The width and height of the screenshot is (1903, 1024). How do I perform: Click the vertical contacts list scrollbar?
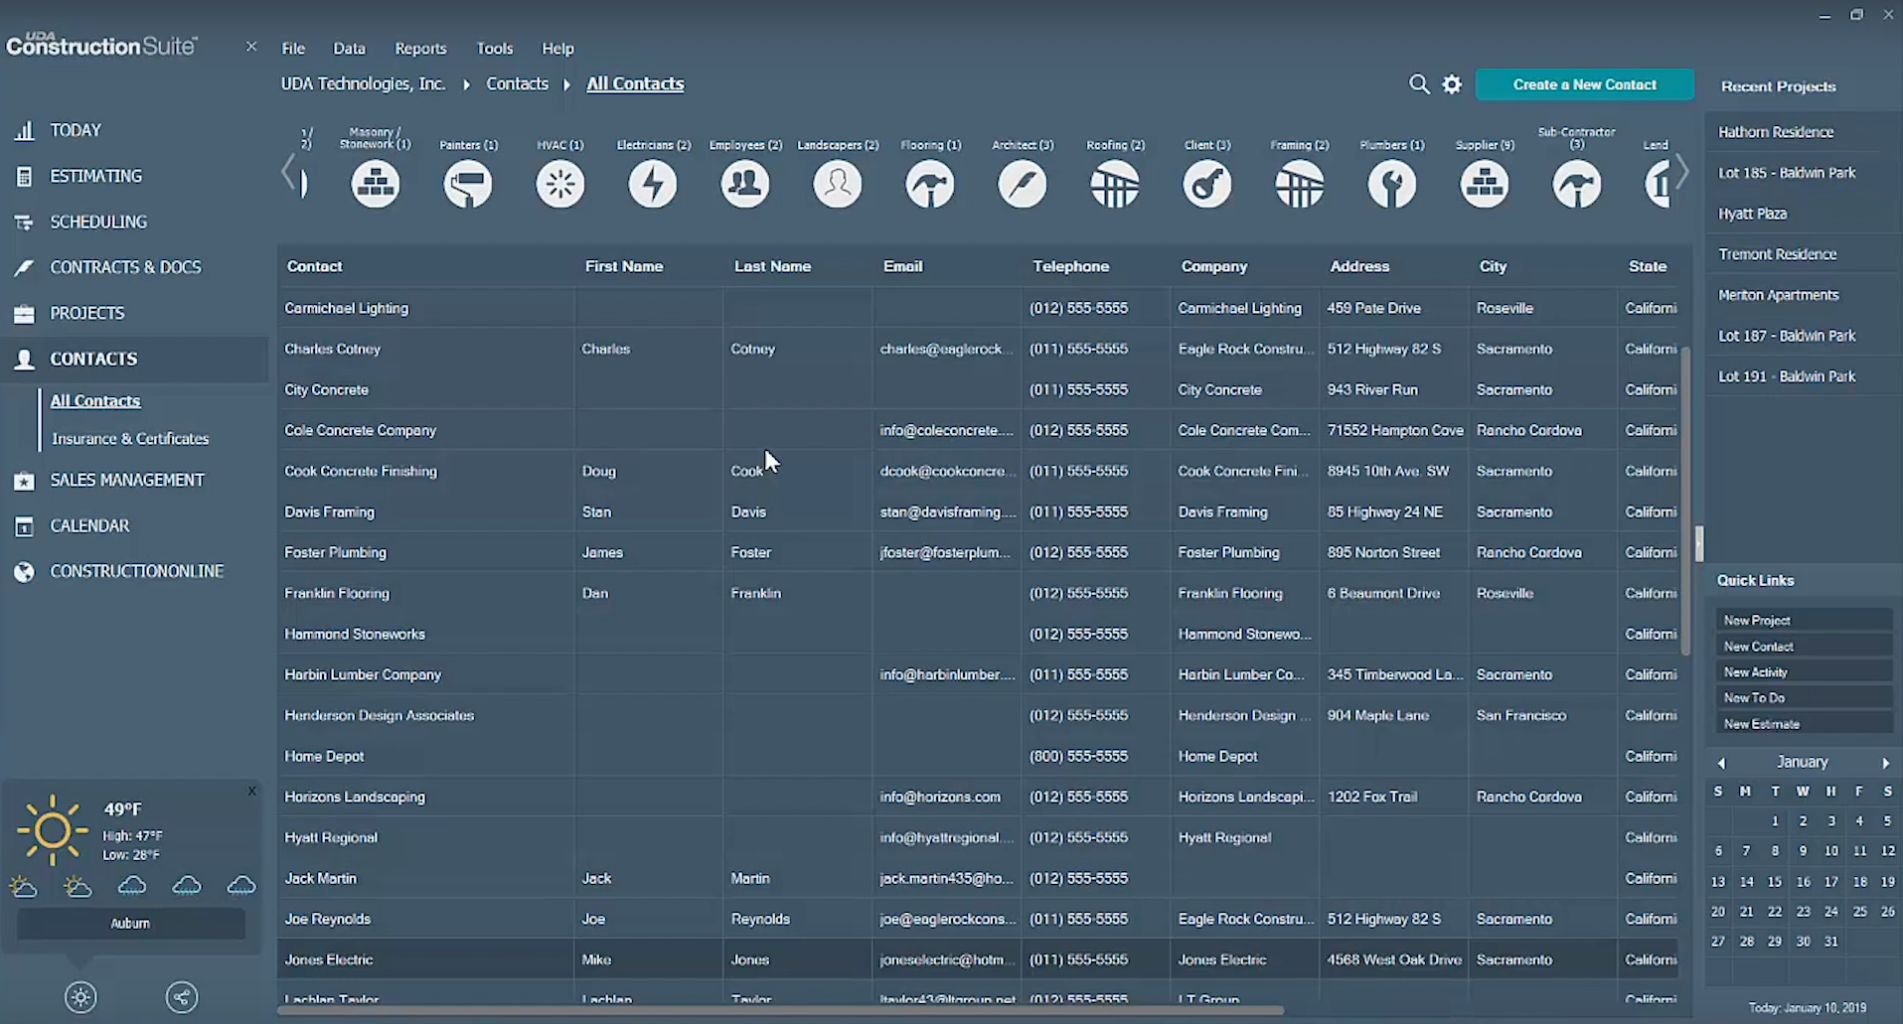pos(1685,500)
